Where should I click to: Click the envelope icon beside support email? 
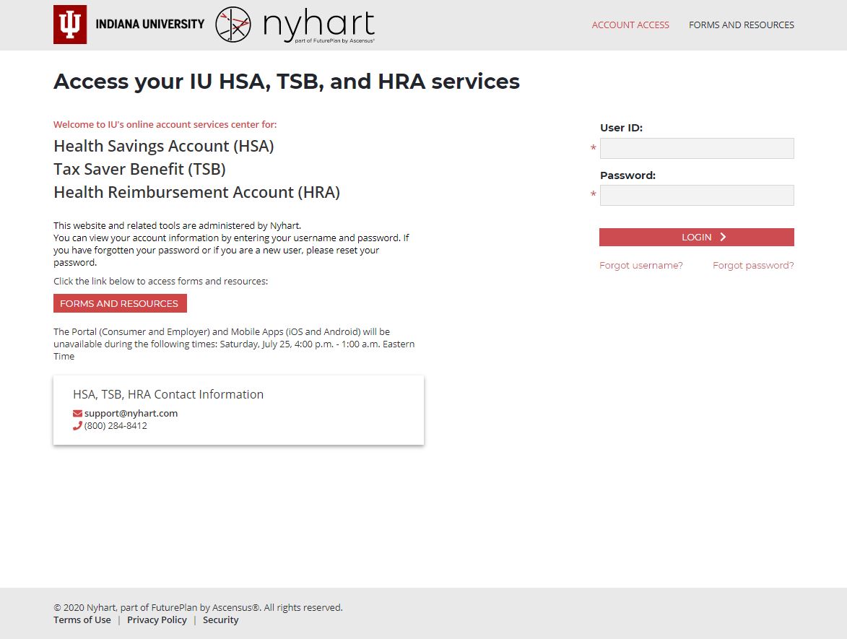coord(77,414)
